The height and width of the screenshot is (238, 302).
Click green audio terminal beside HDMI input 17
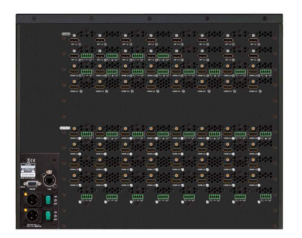click(87, 72)
